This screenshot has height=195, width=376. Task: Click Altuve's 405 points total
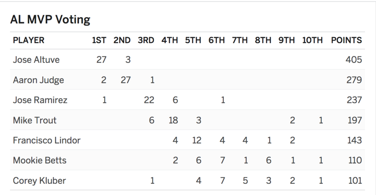[x=354, y=60]
